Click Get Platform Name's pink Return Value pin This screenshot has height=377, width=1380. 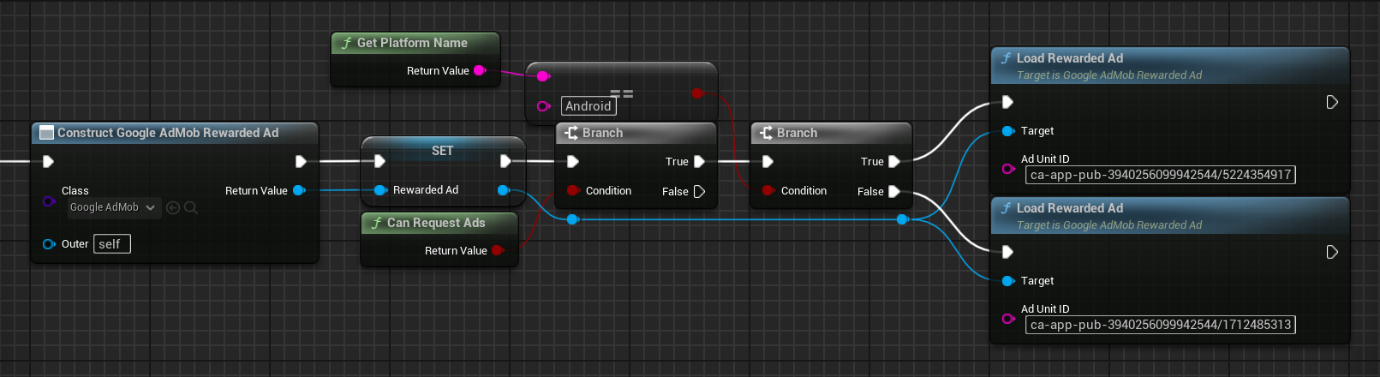point(480,70)
